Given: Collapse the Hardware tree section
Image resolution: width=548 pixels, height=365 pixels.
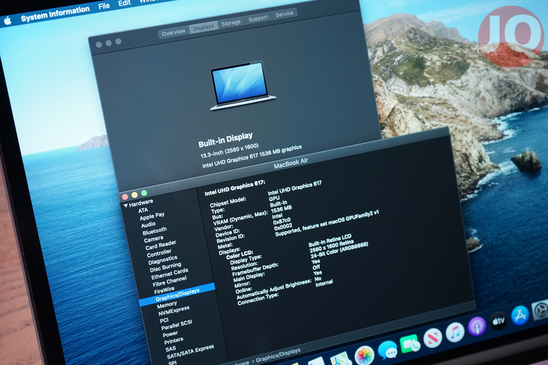Looking at the screenshot, I should pos(126,205).
